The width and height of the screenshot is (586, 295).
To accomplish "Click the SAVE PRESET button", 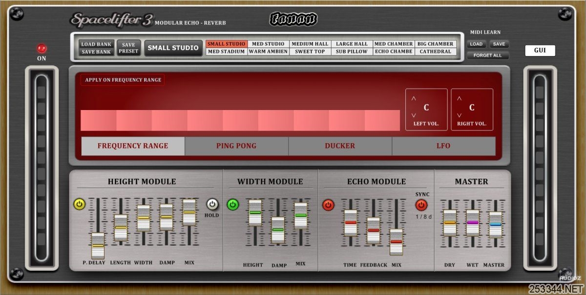I will click(x=128, y=48).
